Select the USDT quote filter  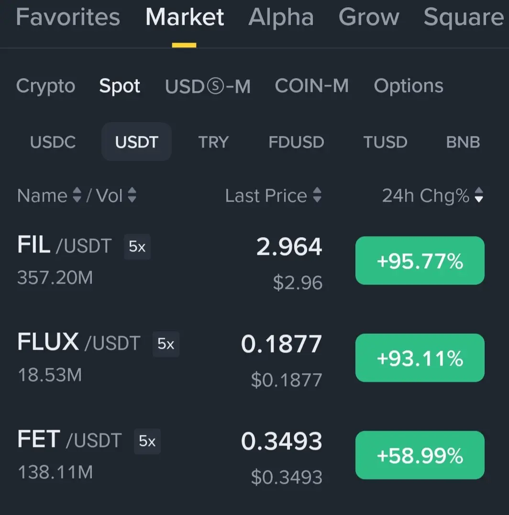tap(136, 142)
